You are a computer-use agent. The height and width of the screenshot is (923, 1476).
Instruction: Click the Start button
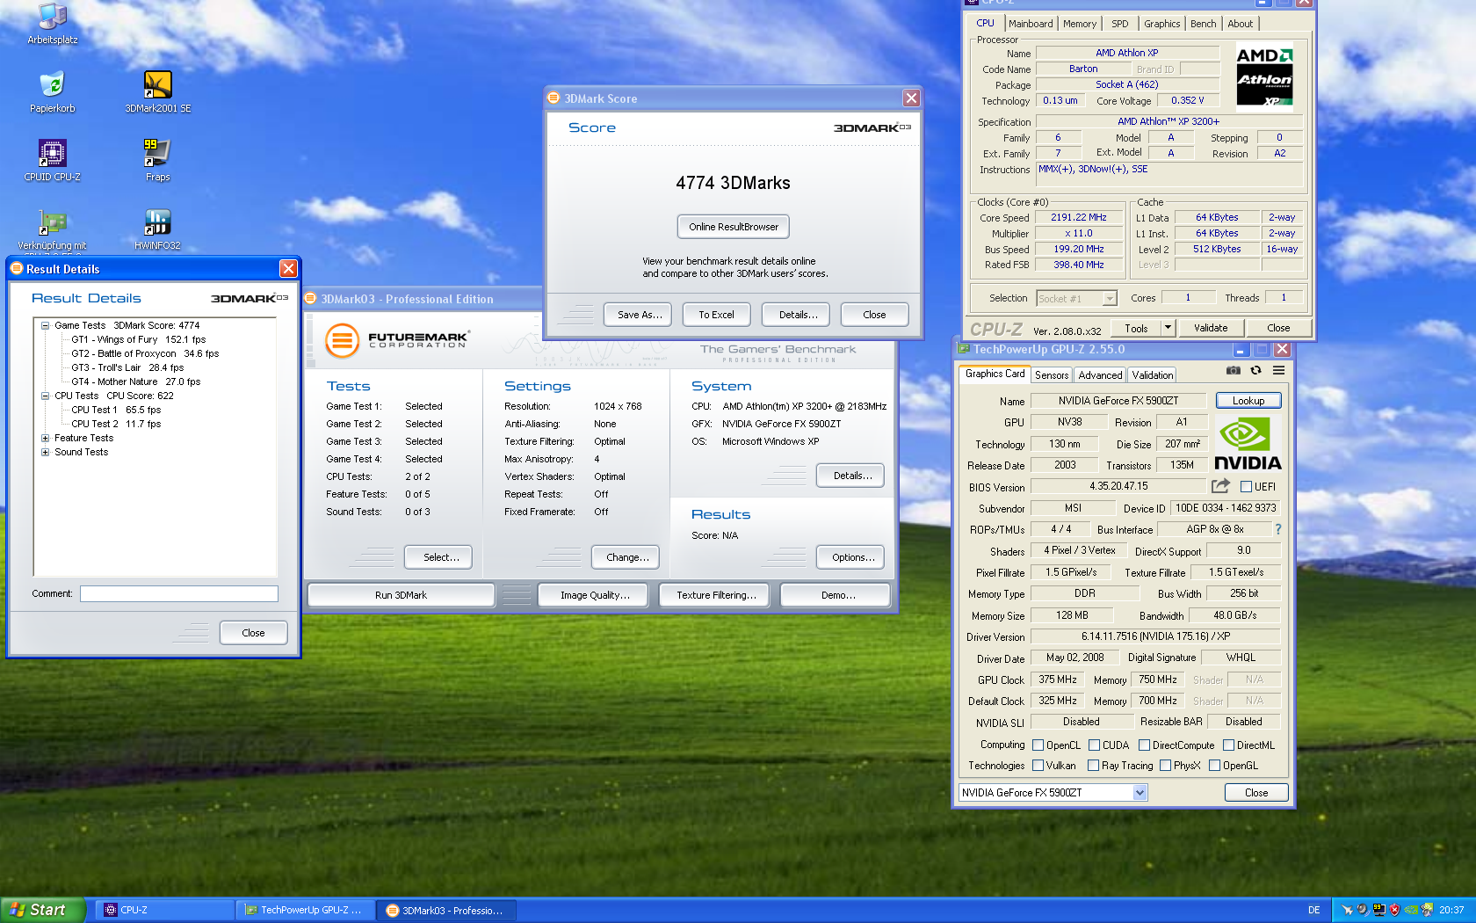click(x=43, y=910)
